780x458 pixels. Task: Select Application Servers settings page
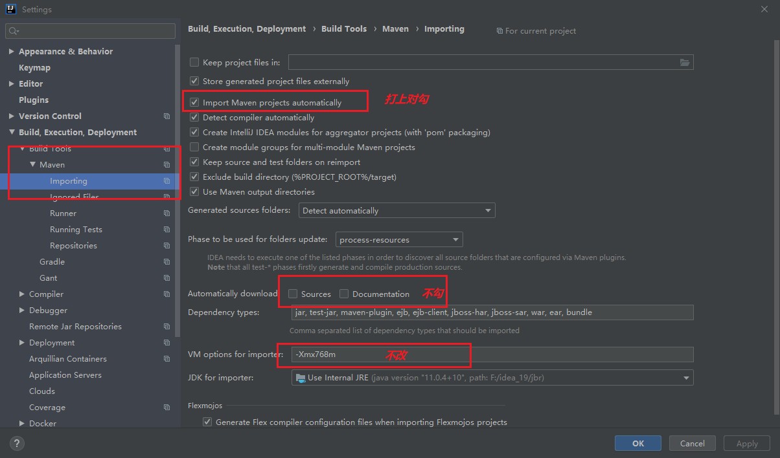[65, 375]
